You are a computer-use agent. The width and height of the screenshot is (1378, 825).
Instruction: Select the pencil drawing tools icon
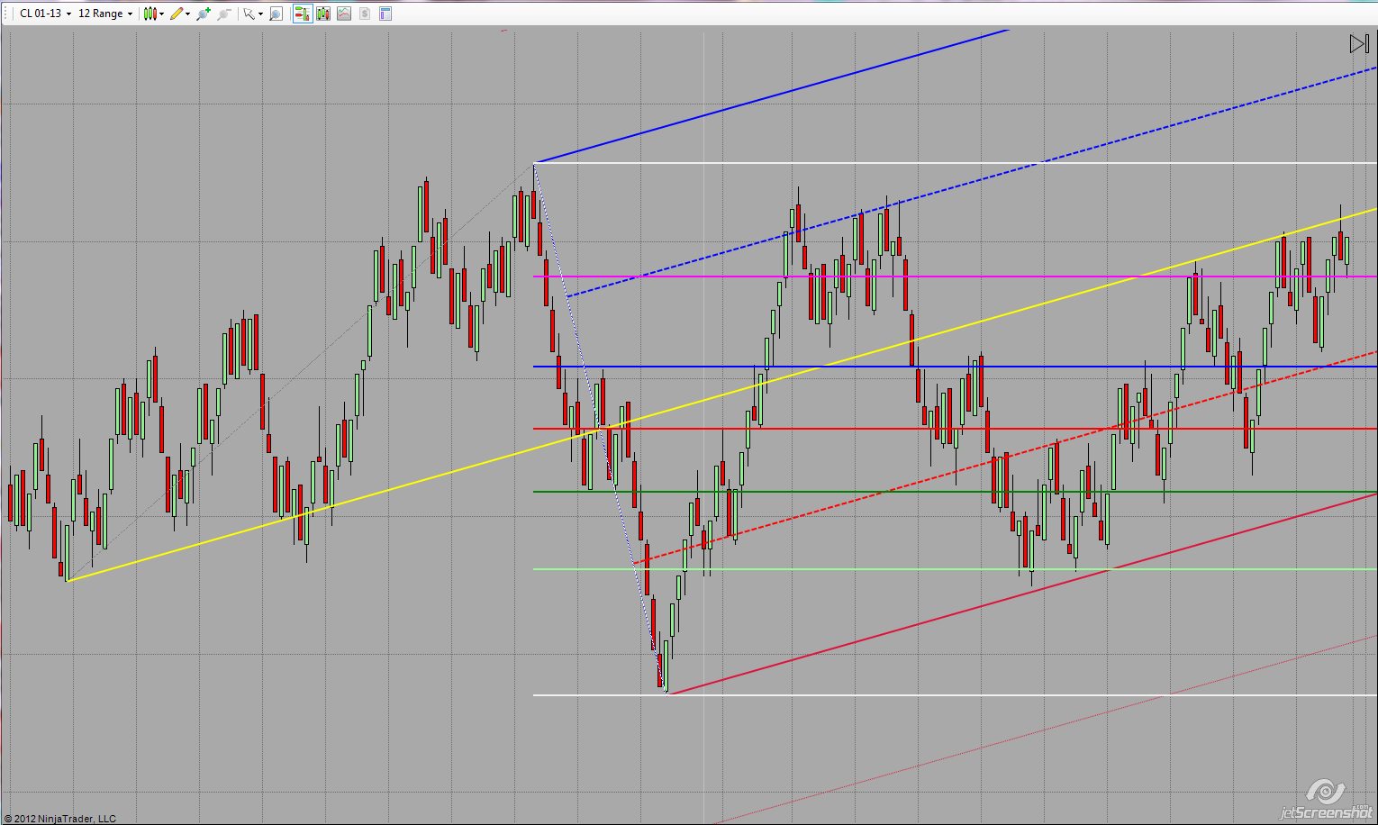click(x=177, y=14)
